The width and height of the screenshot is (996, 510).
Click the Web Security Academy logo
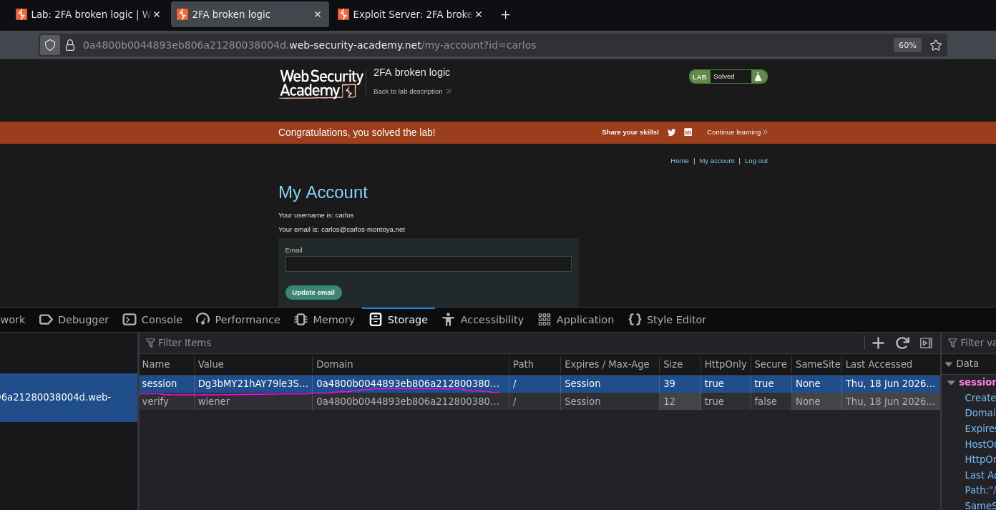click(321, 83)
